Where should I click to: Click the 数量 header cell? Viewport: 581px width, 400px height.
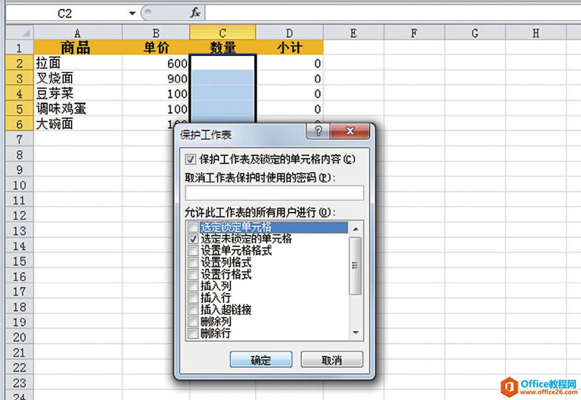pos(222,48)
